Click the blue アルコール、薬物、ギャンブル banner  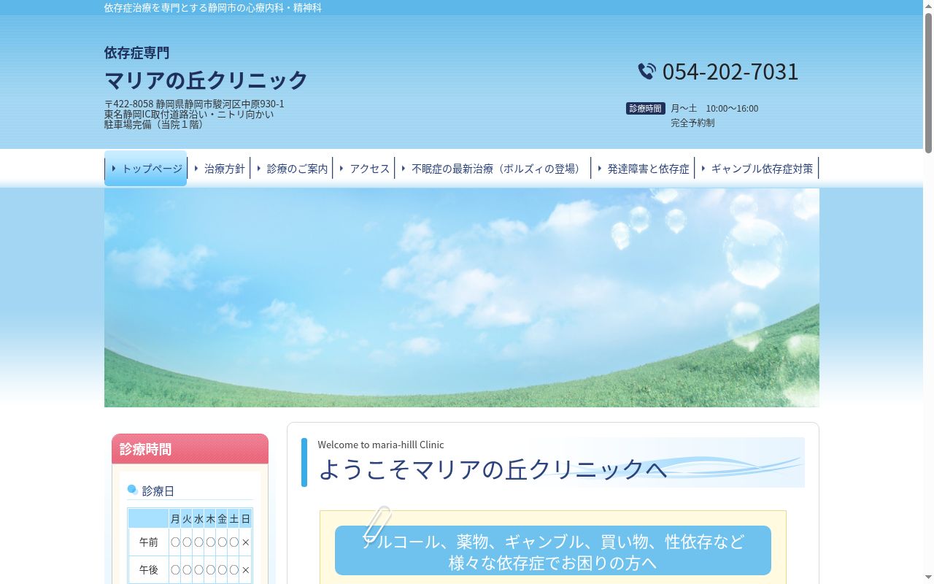coord(553,550)
